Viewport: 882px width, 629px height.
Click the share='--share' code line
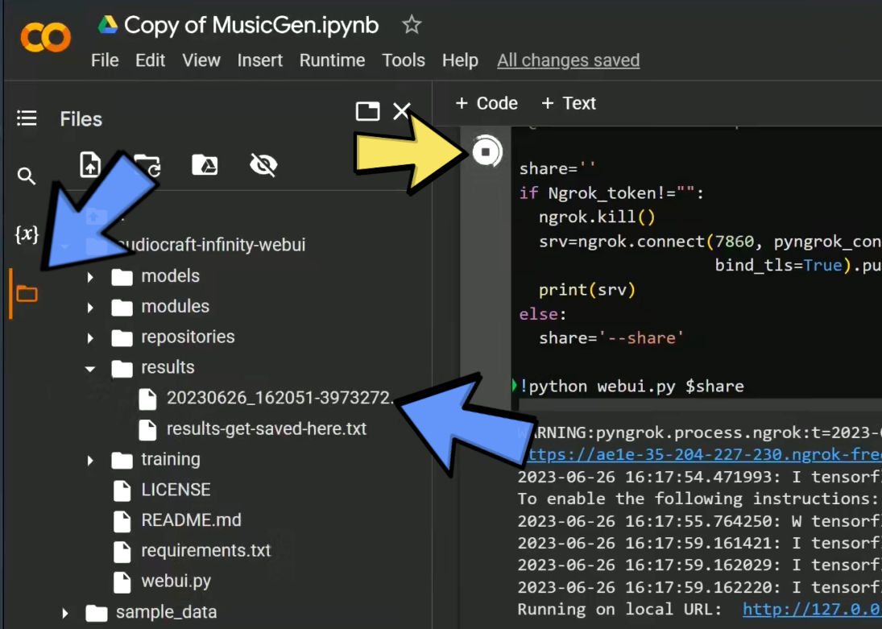pos(611,338)
